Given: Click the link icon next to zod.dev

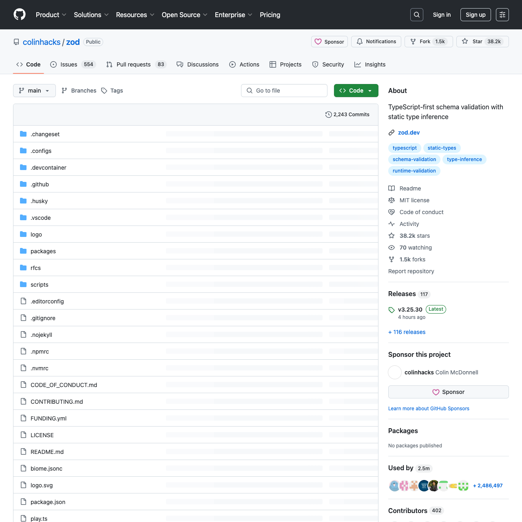Looking at the screenshot, I should 391,133.
